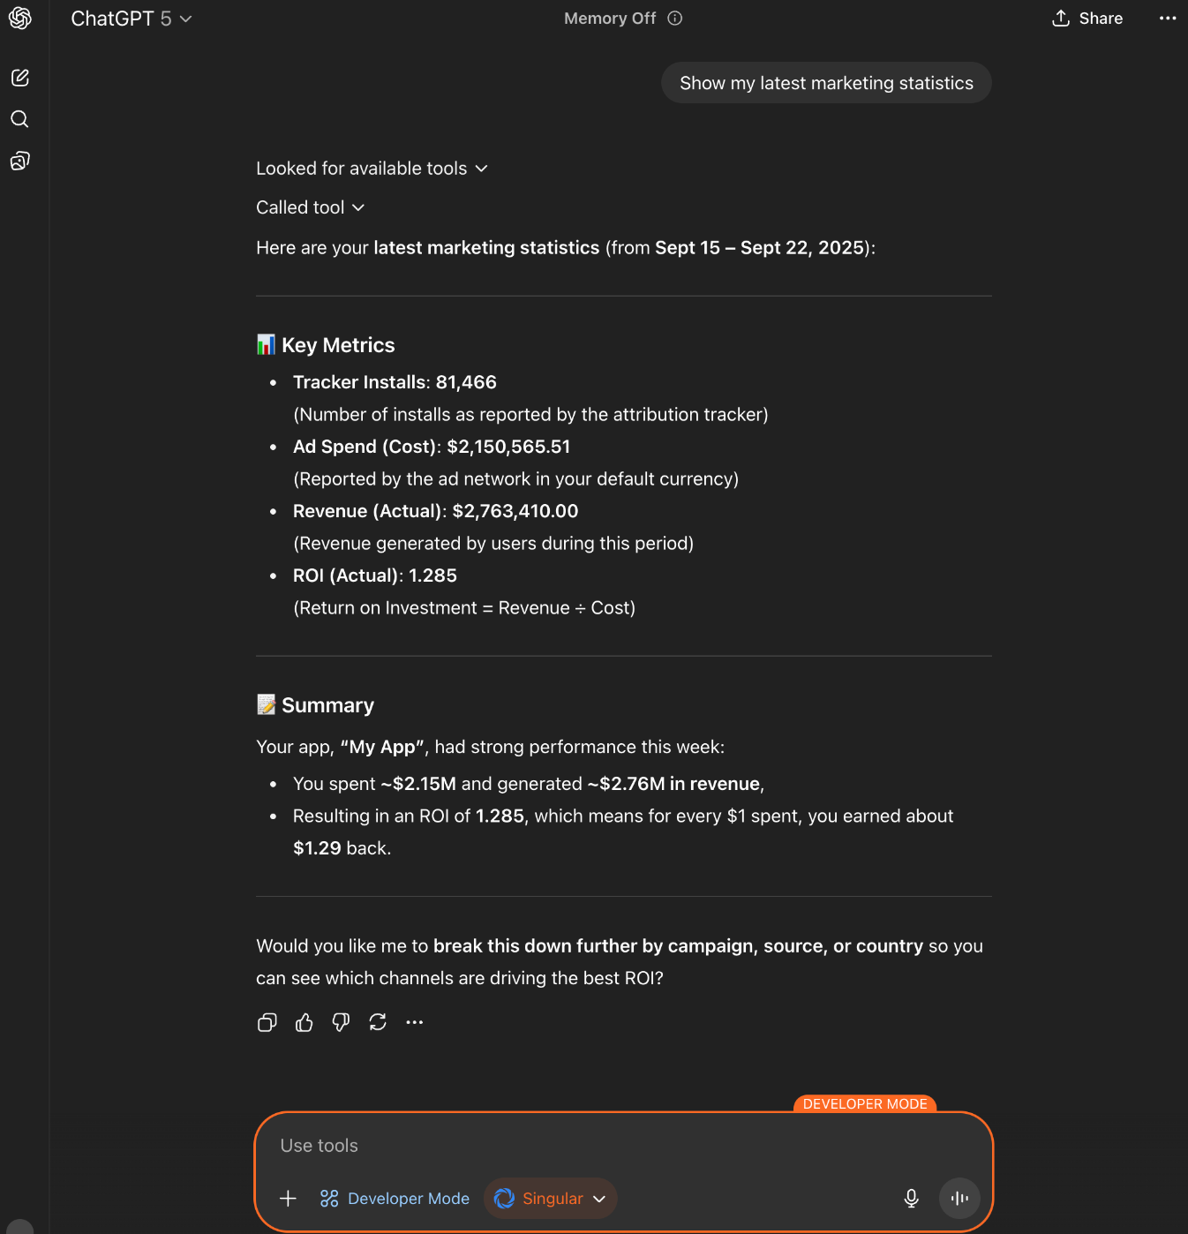The height and width of the screenshot is (1234, 1188).
Task: Open the more options menu on the response
Action: [415, 1022]
